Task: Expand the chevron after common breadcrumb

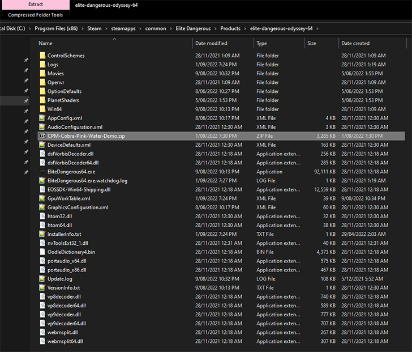Action: [x=171, y=29]
